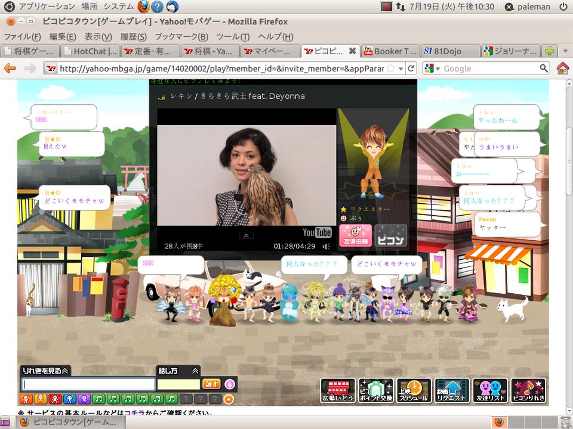Trigger the red avatar emote icon
The width and height of the screenshot is (573, 429).
(55, 399)
